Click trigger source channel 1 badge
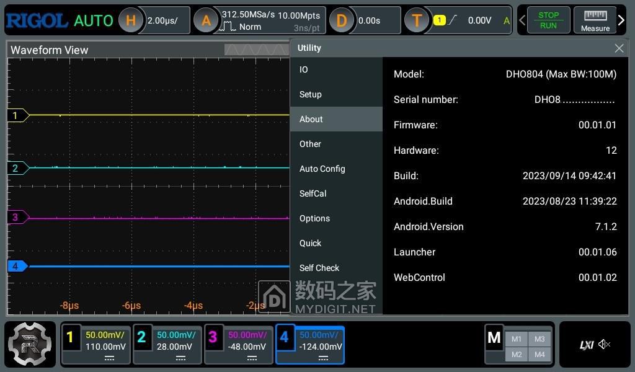 440,20
